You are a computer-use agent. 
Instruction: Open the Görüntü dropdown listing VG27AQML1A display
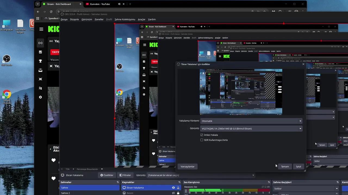pyautogui.click(x=251, y=129)
